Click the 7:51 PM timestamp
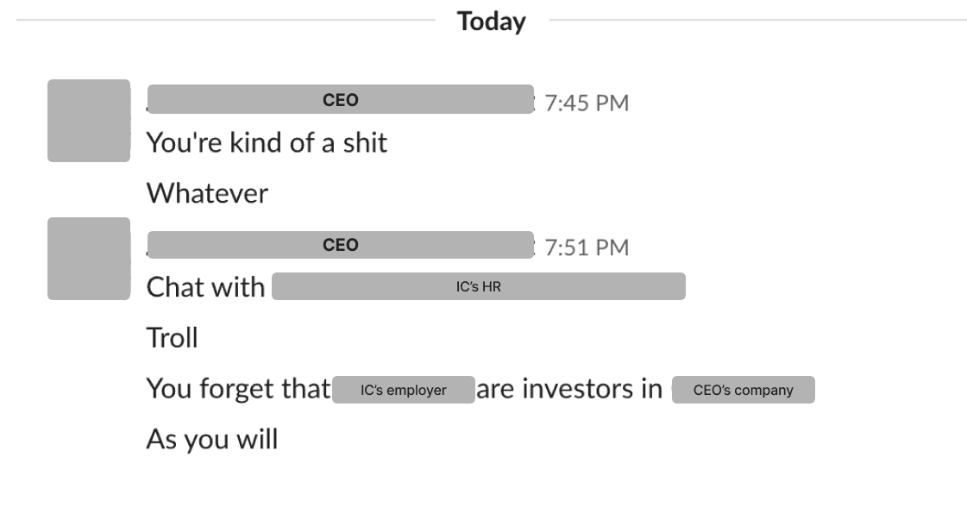The height and width of the screenshot is (507, 967). pyautogui.click(x=587, y=248)
